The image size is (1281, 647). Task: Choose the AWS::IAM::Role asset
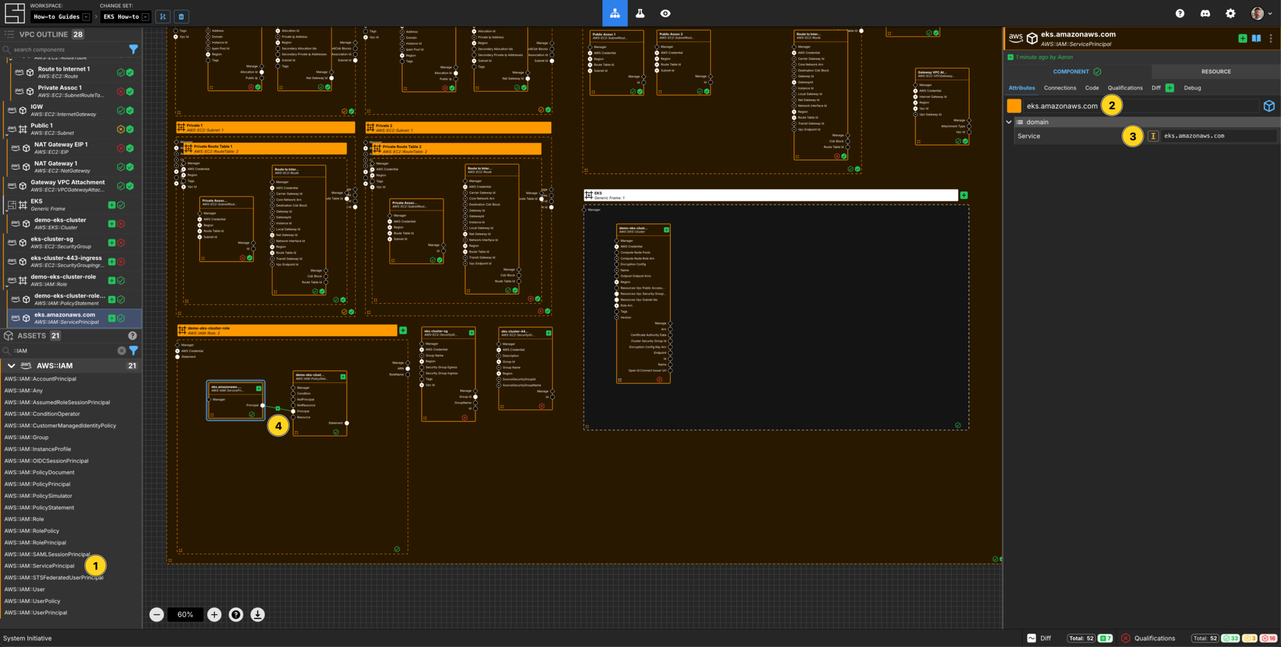click(x=24, y=519)
